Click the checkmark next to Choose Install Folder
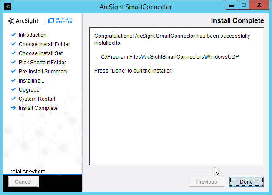 pyautogui.click(x=13, y=44)
